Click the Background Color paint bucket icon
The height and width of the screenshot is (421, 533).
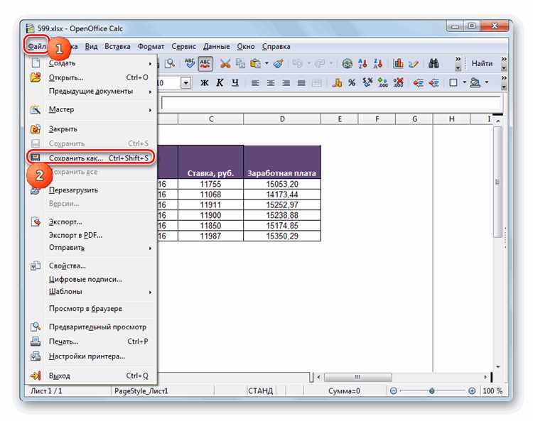pyautogui.click(x=475, y=83)
